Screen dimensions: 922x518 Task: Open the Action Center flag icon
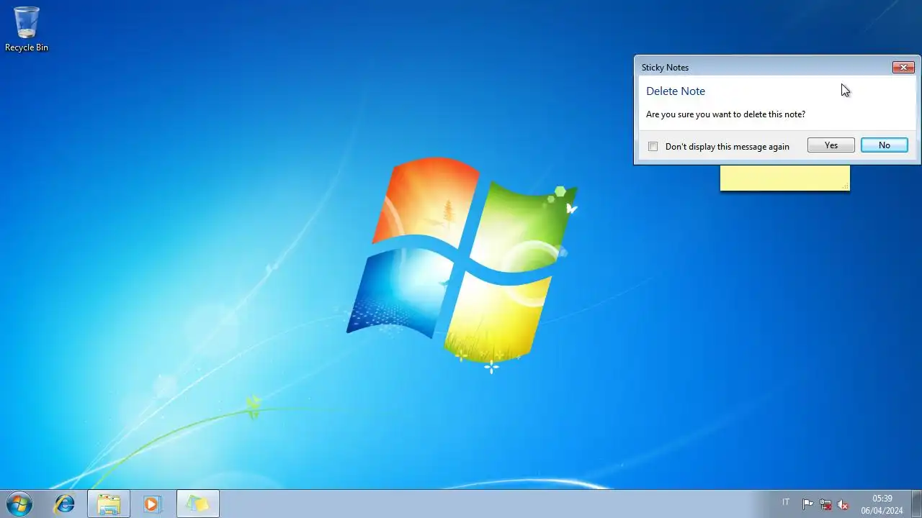pos(808,504)
